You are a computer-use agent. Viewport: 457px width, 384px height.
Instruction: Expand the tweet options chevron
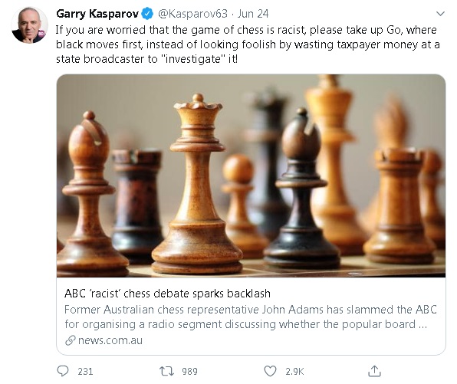tap(440, 13)
